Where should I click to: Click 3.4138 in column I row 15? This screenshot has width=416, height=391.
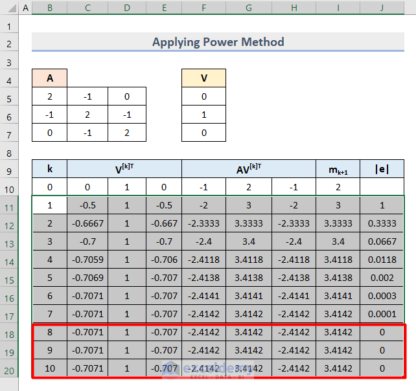click(338, 278)
